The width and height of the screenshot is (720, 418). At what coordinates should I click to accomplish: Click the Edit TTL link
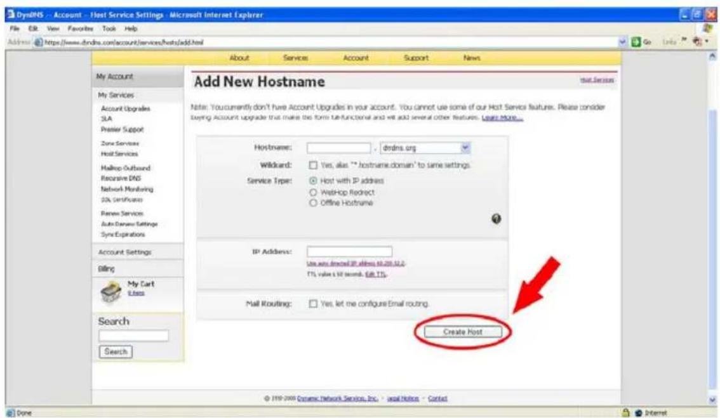pos(376,274)
